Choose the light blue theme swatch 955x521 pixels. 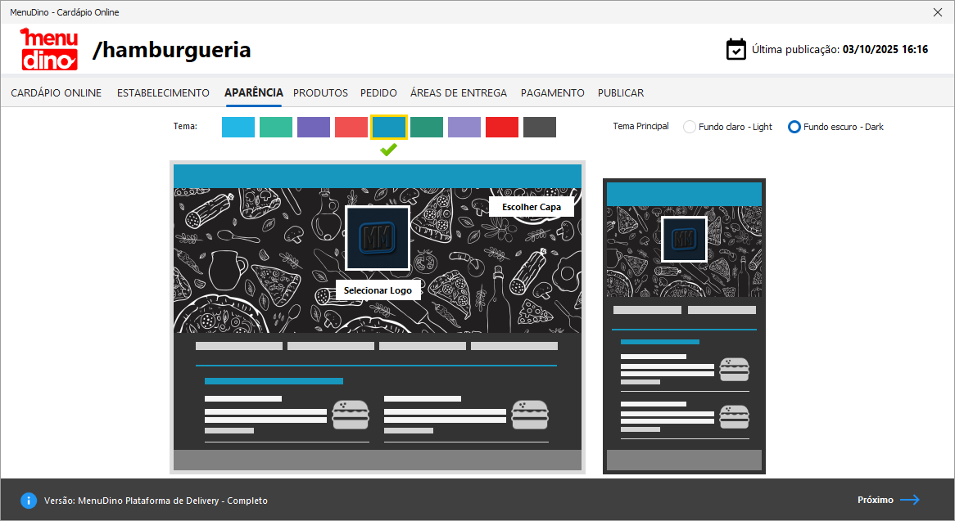[x=238, y=127]
